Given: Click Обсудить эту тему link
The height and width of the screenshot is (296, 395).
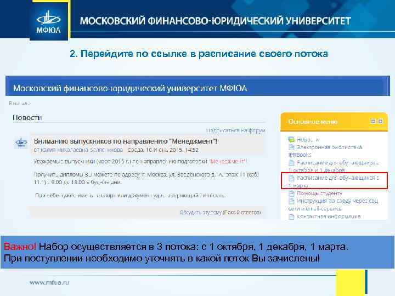Looking at the screenshot, I should [x=201, y=213].
